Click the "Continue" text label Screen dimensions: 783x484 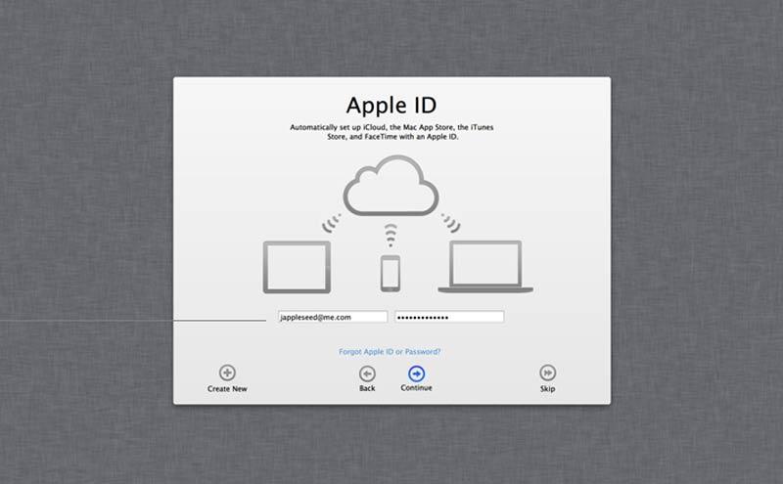(416, 388)
